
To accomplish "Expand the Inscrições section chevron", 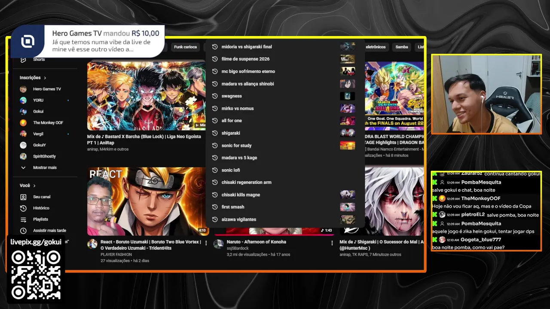I will (x=45, y=78).
